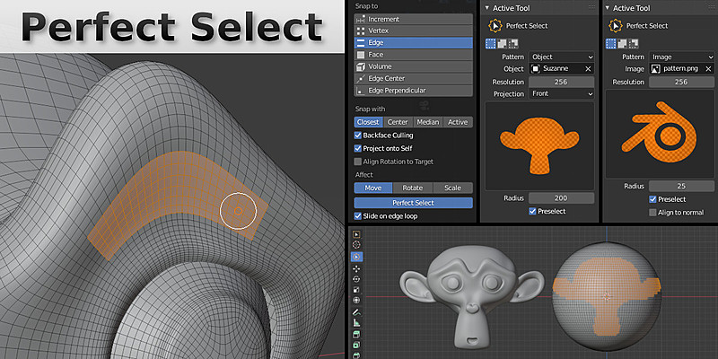Grab drag grip of Image-pattern Active Tool panel

pyautogui.click(x=712, y=8)
